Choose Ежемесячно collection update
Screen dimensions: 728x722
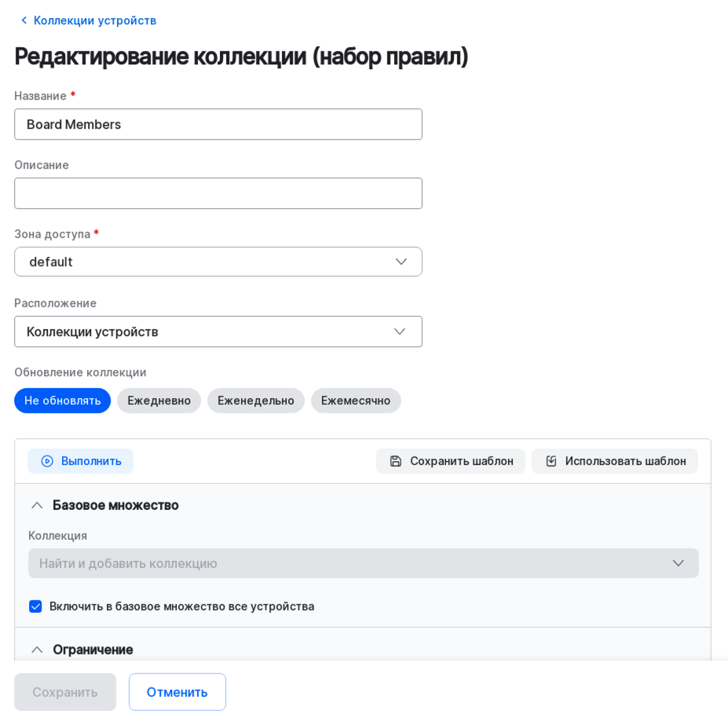(x=355, y=401)
